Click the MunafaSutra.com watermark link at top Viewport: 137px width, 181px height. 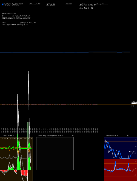pos(102,4)
